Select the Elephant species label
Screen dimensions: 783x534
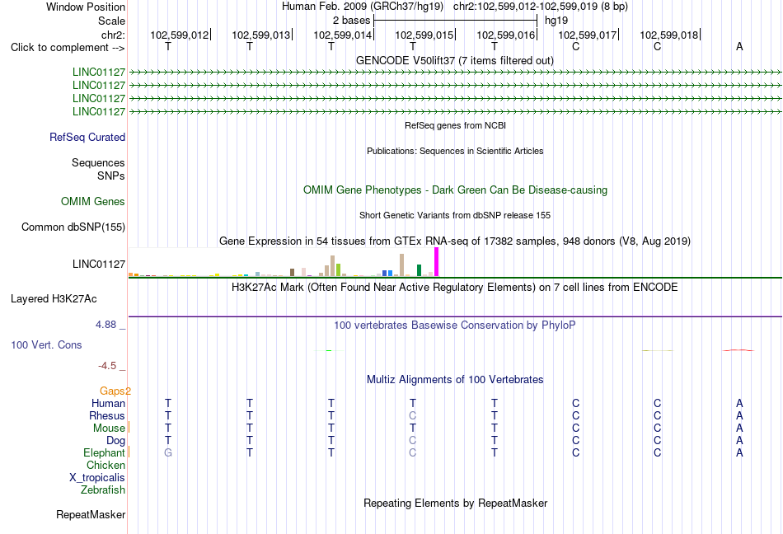point(105,452)
